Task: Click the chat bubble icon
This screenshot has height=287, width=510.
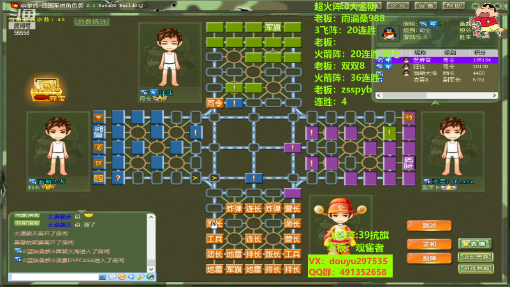Action: 112,277
